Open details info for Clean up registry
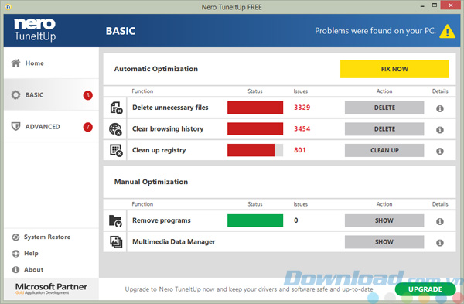 coord(440,151)
